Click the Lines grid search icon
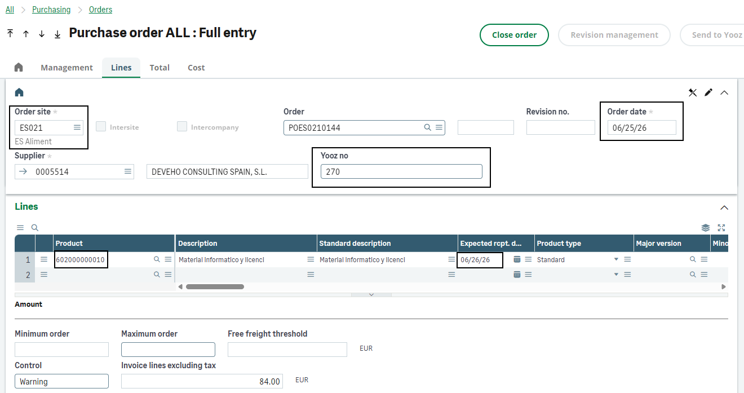 click(35, 228)
